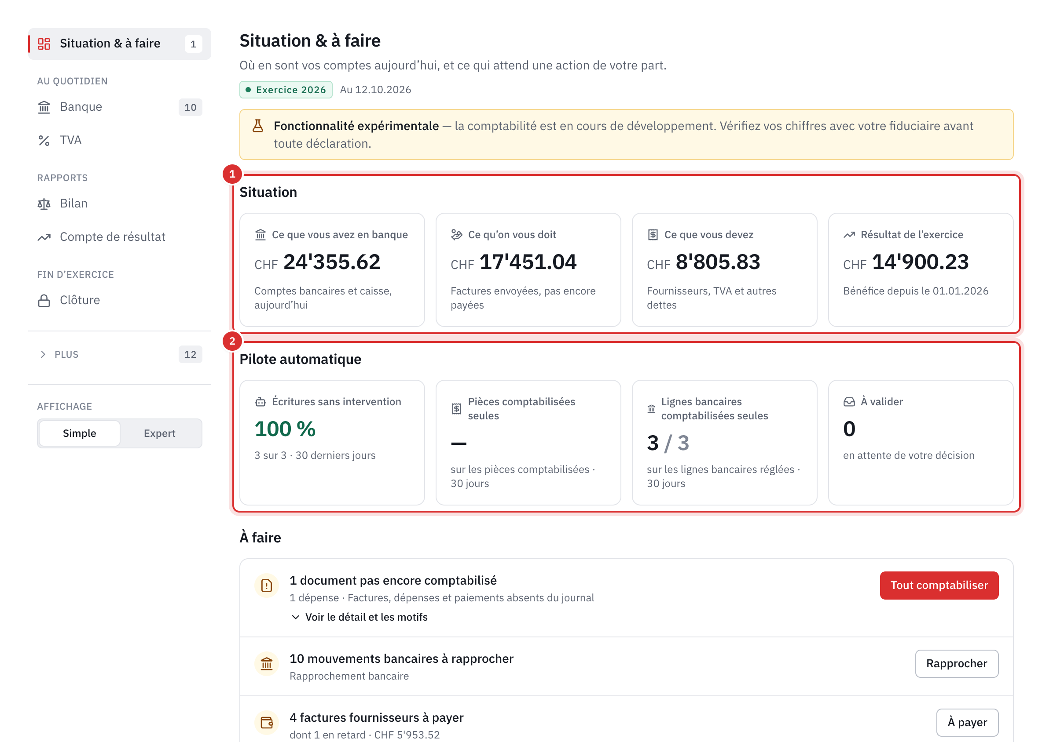
Task: Open the Banque menu item
Action: (x=120, y=107)
